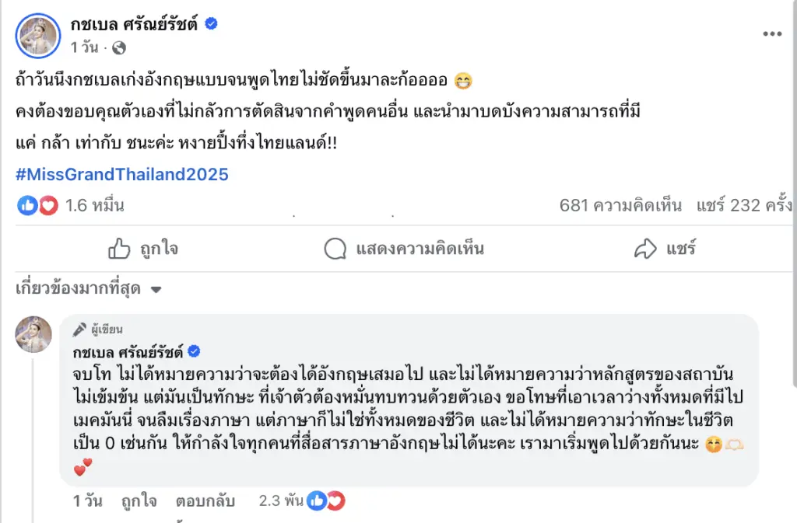Click the commenter's profile picture thumbnail
The height and width of the screenshot is (523, 797).
(34, 335)
